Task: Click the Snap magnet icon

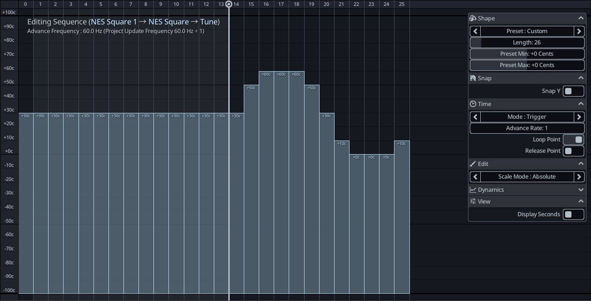Action: coord(473,78)
